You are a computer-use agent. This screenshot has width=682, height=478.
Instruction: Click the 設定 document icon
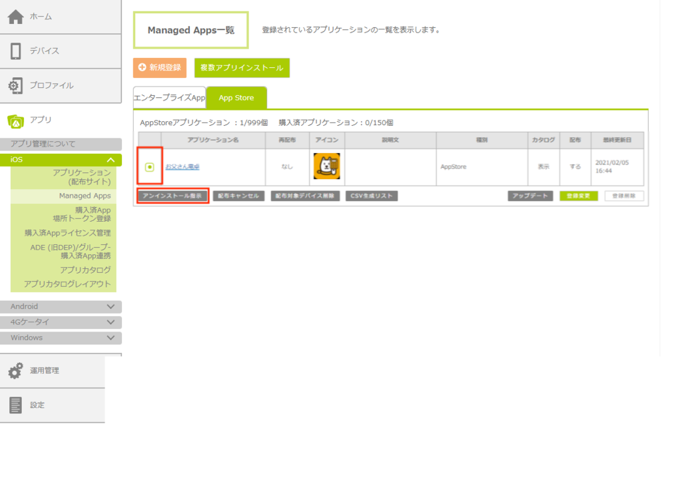tap(15, 405)
